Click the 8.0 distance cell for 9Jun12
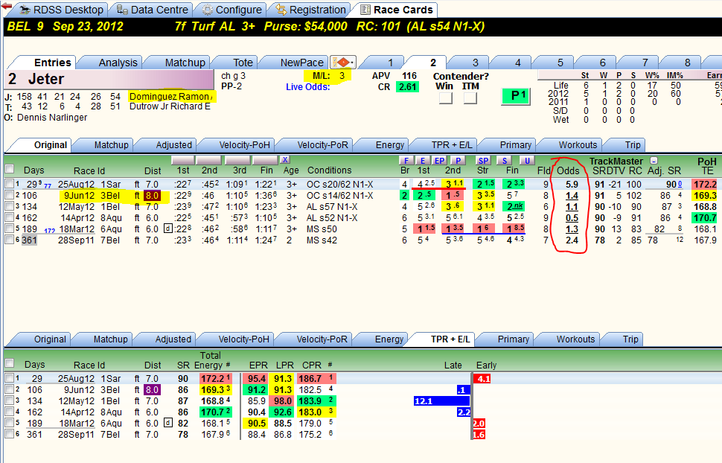 (152, 195)
